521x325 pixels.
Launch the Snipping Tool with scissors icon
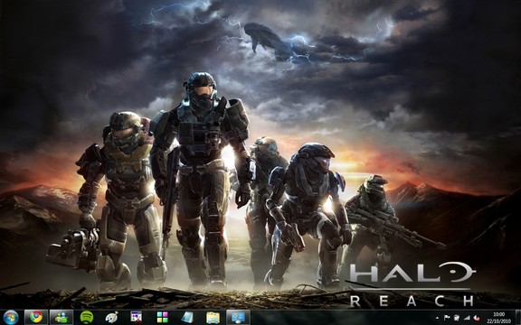point(137,318)
